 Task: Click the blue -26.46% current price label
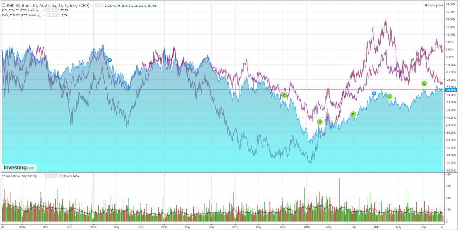pyautogui.click(x=451, y=90)
